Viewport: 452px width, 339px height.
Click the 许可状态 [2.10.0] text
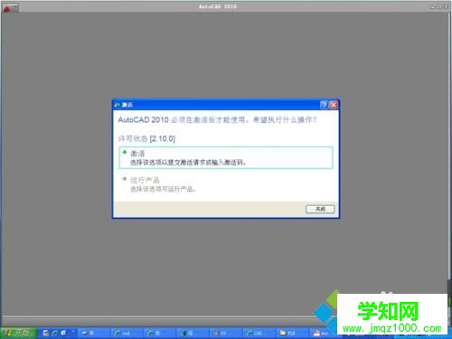coord(146,138)
